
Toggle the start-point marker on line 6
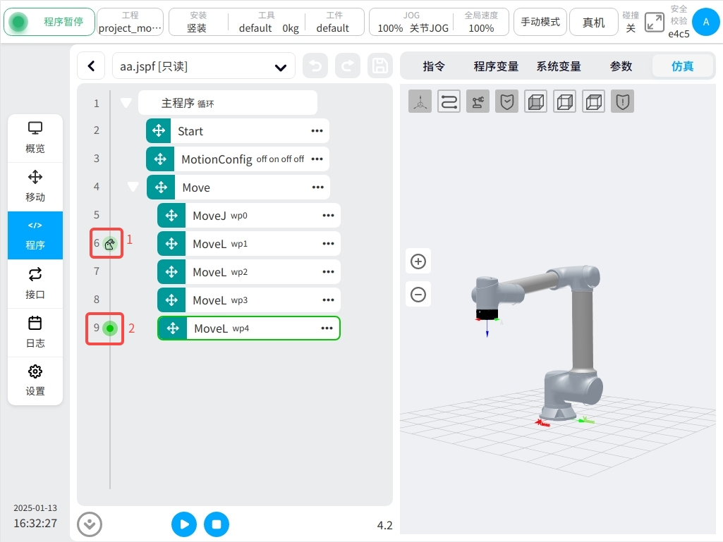pyautogui.click(x=109, y=244)
